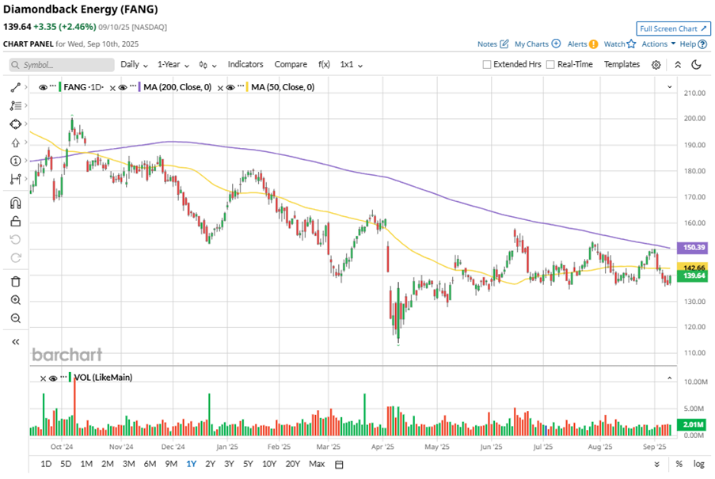This screenshot has width=715, height=479.
Task: Toggle percent scale mode
Action: click(679, 464)
